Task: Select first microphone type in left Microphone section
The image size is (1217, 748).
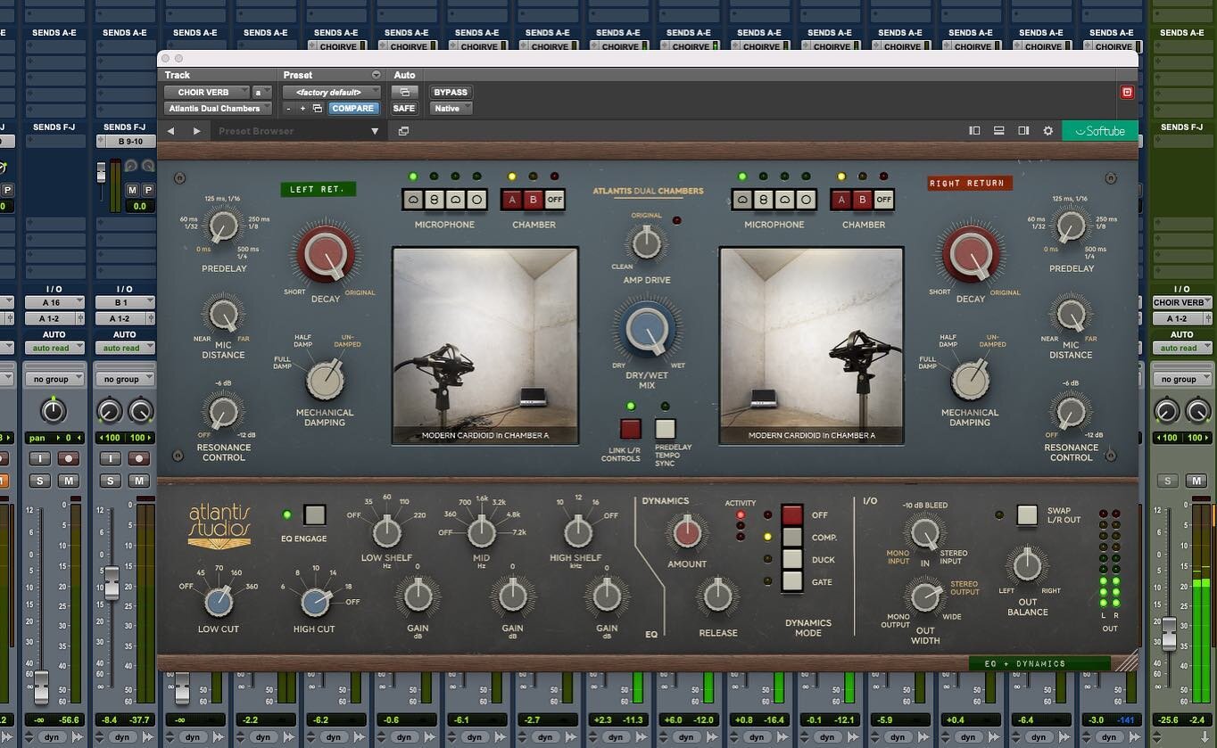Action: click(x=413, y=200)
